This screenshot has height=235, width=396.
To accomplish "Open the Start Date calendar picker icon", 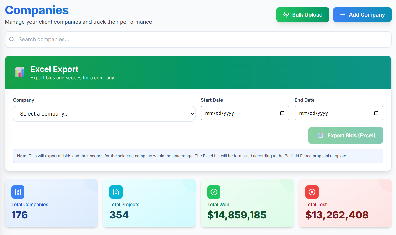I will click(282, 113).
